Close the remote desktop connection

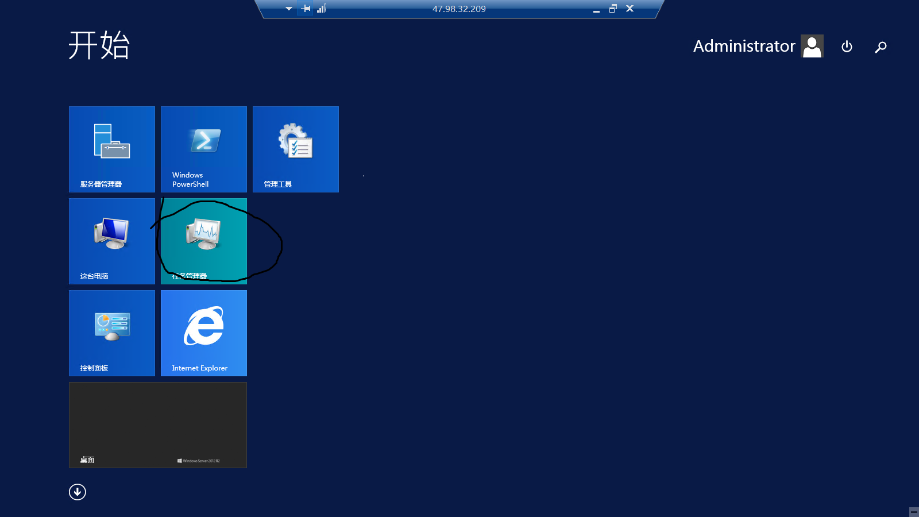[630, 9]
